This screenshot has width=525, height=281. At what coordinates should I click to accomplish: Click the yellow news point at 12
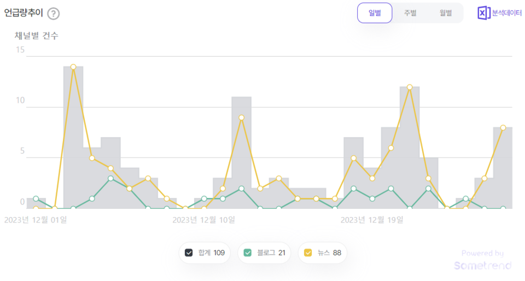coord(410,87)
